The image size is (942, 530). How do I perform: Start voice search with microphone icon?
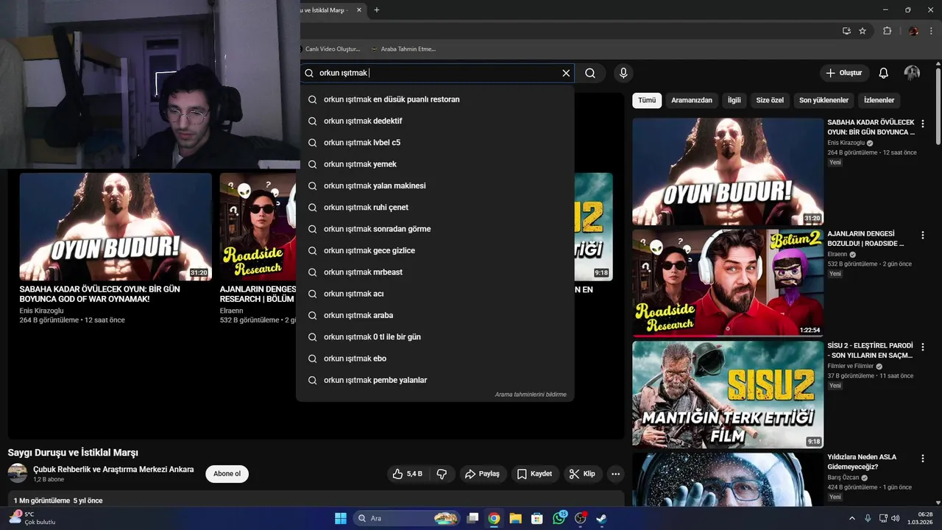[x=623, y=73]
